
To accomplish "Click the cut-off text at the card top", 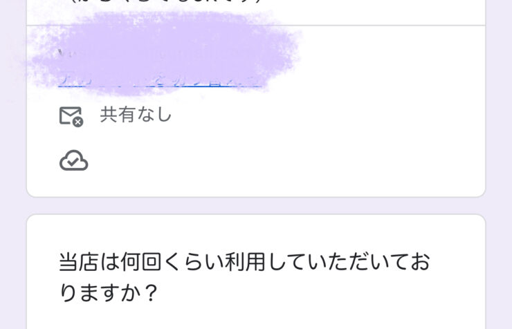I will (167, 1).
